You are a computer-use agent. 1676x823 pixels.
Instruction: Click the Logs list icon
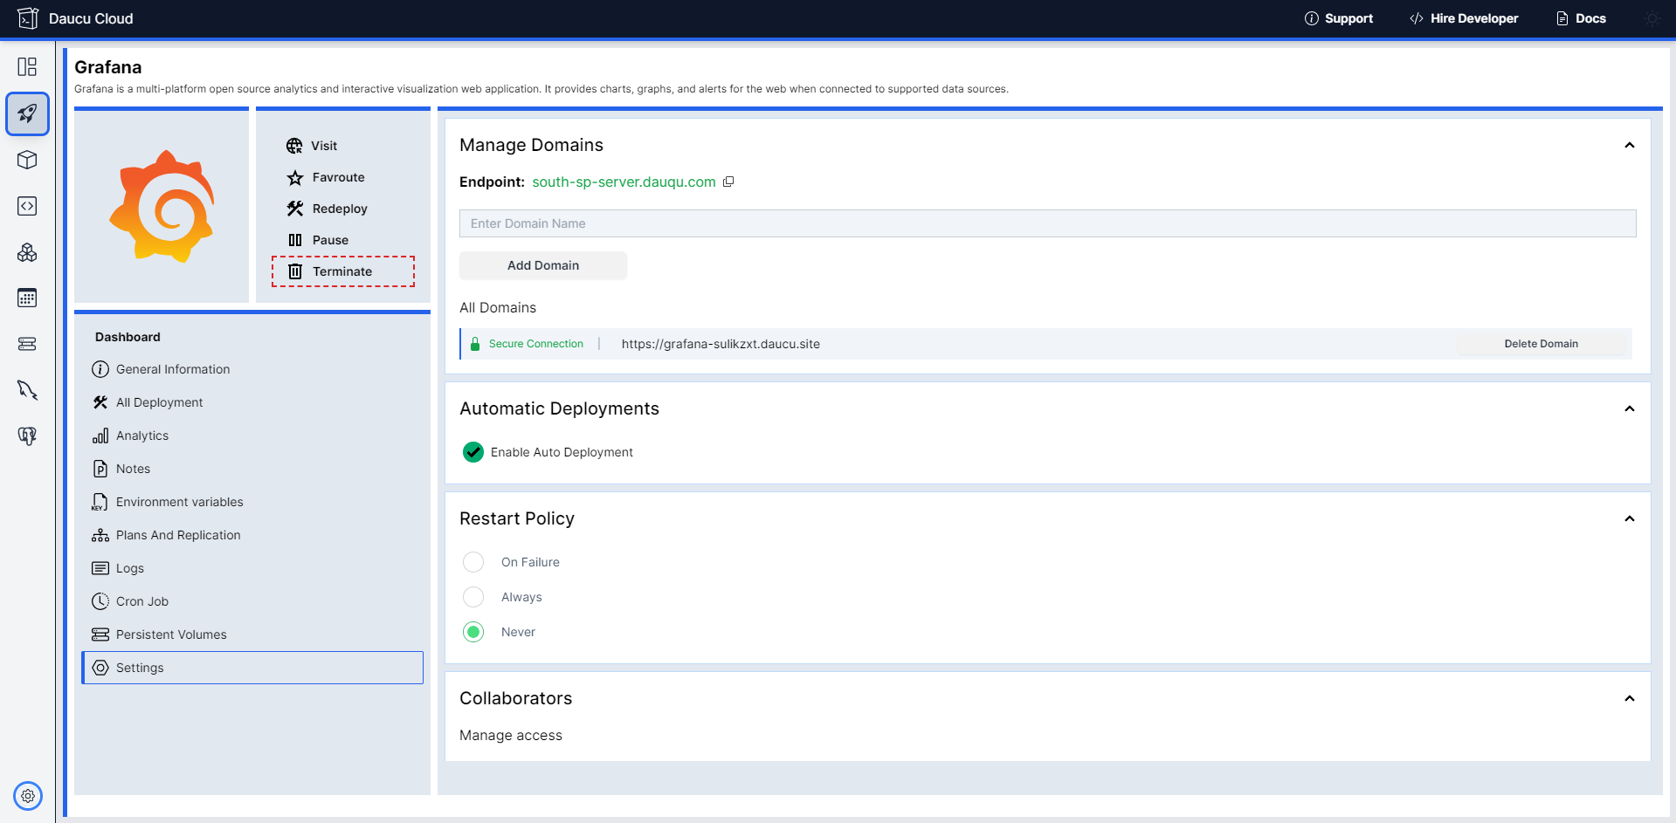click(100, 568)
